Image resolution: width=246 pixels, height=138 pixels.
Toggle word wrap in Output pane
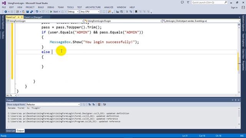click(x=104, y=105)
